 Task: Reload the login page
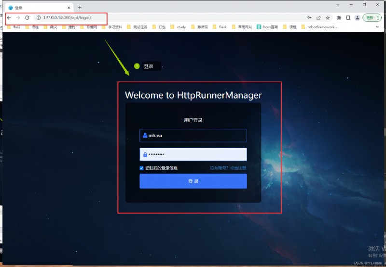[28, 18]
